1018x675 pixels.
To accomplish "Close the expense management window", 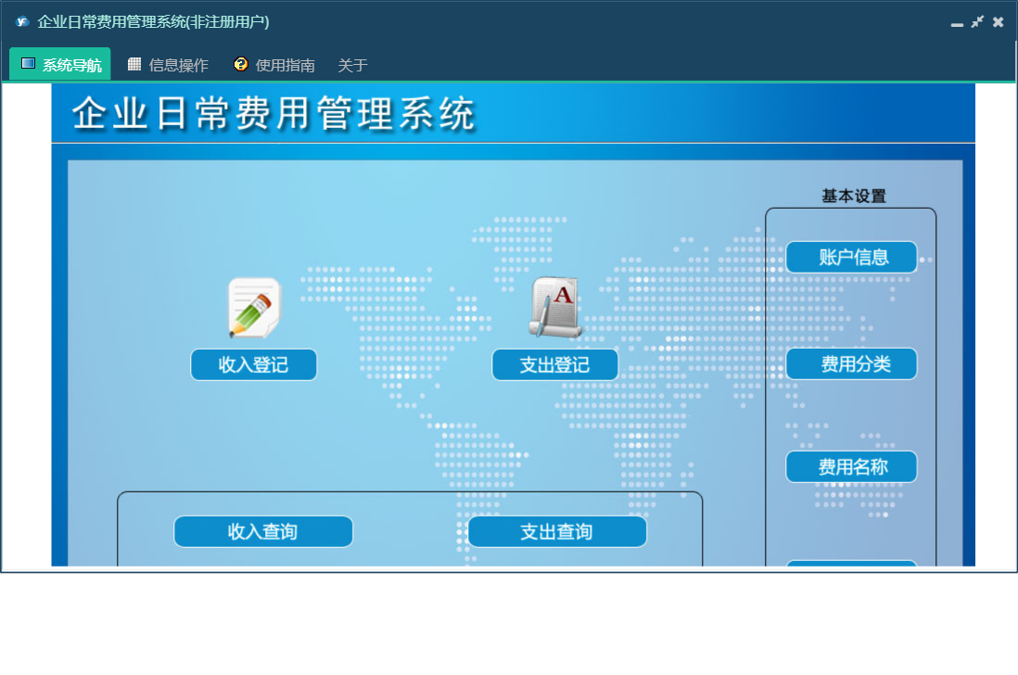I will (999, 21).
